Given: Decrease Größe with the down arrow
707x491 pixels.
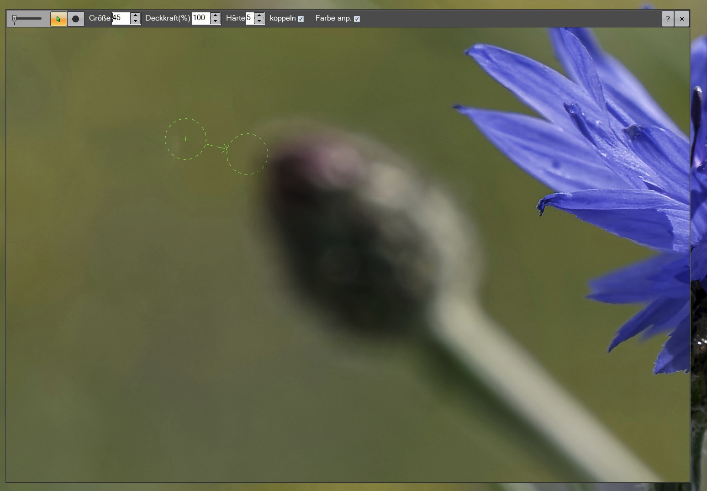Looking at the screenshot, I should coord(135,21).
